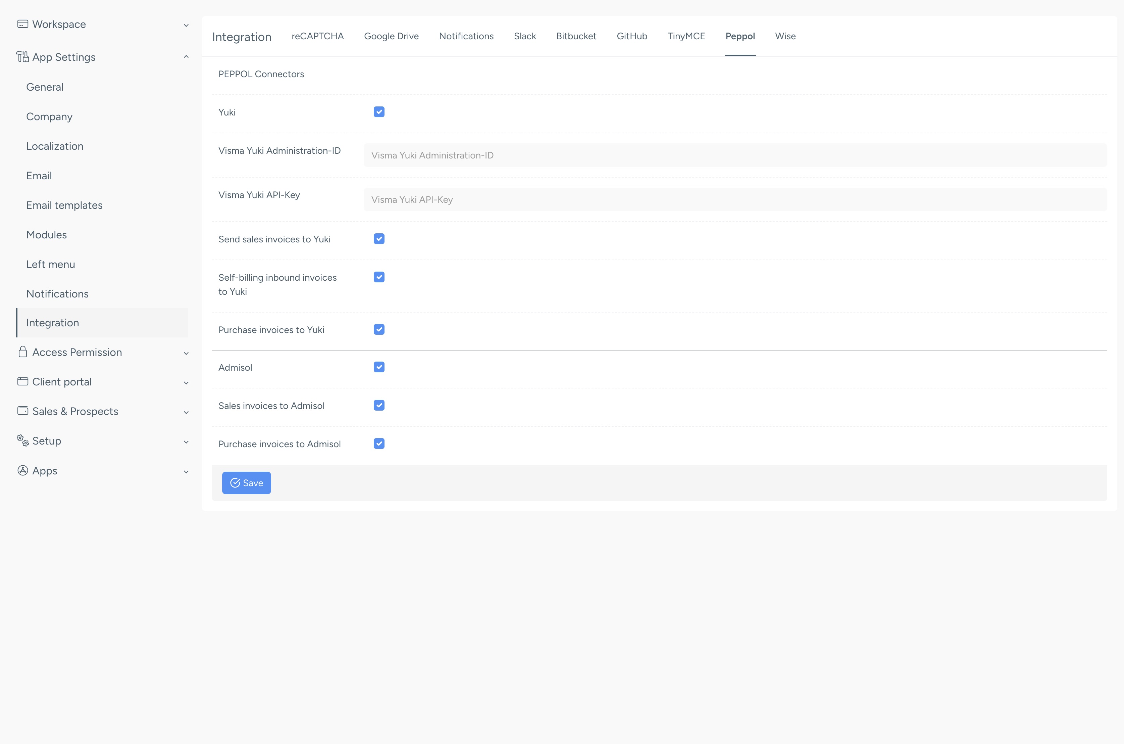Focus the Visma Yuki API-Key field
1124x744 pixels.
735,199
